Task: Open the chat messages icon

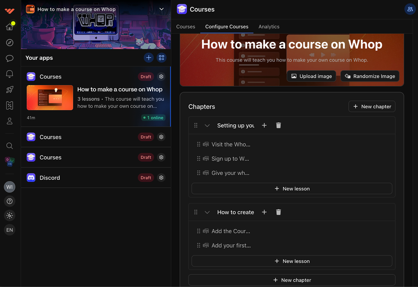Action: (10, 58)
